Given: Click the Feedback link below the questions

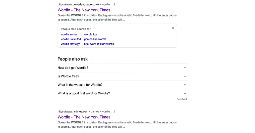Looking at the screenshot, I should coord(182,99).
